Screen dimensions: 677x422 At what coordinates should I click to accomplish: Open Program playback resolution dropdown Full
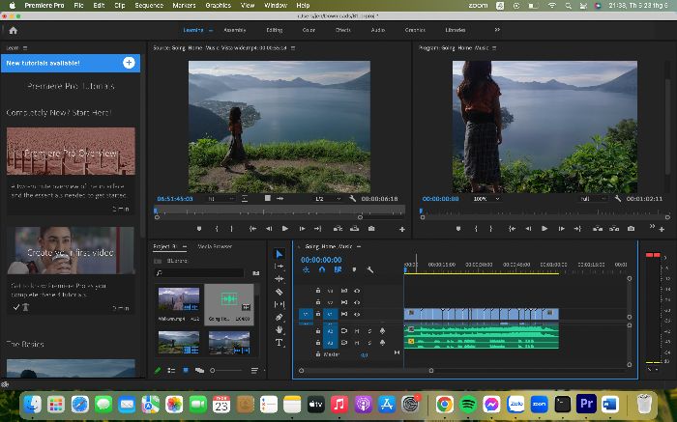(593, 199)
